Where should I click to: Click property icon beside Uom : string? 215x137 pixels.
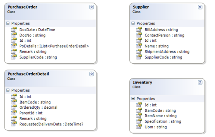point(139,127)
